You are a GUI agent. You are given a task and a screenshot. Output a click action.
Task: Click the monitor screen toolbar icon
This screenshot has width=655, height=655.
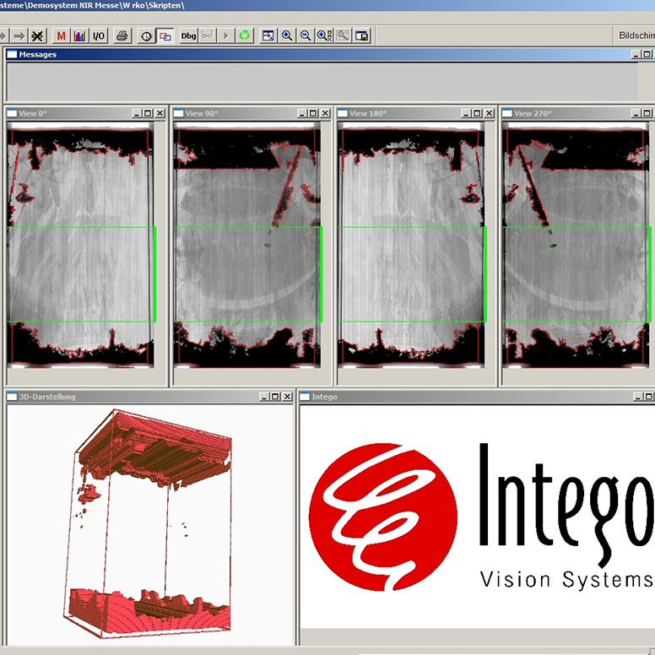(x=362, y=36)
